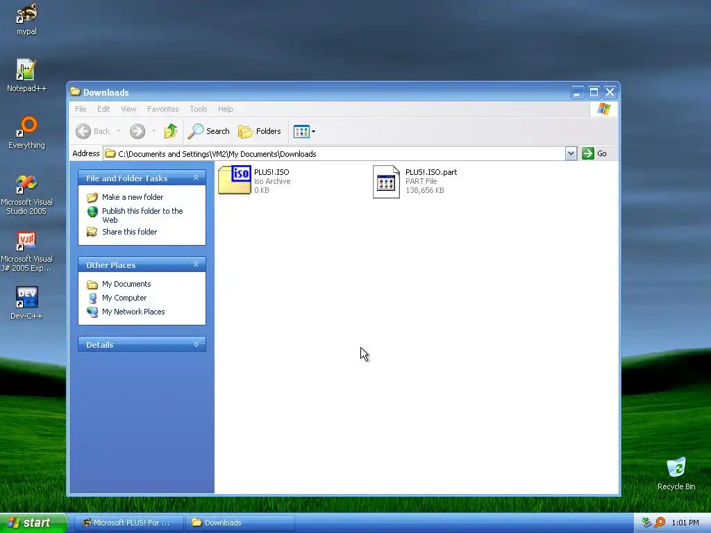Click the Forward navigation arrow
The width and height of the screenshot is (711, 533).
pos(137,131)
